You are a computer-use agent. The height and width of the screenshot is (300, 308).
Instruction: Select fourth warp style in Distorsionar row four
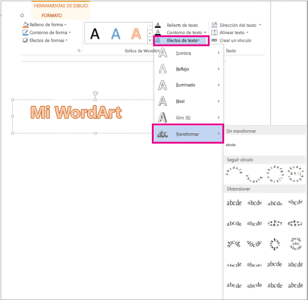click(x=295, y=264)
